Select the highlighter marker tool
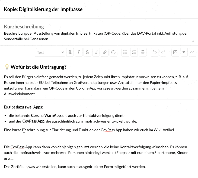The height and width of the screenshot is (178, 198). pos(105,52)
